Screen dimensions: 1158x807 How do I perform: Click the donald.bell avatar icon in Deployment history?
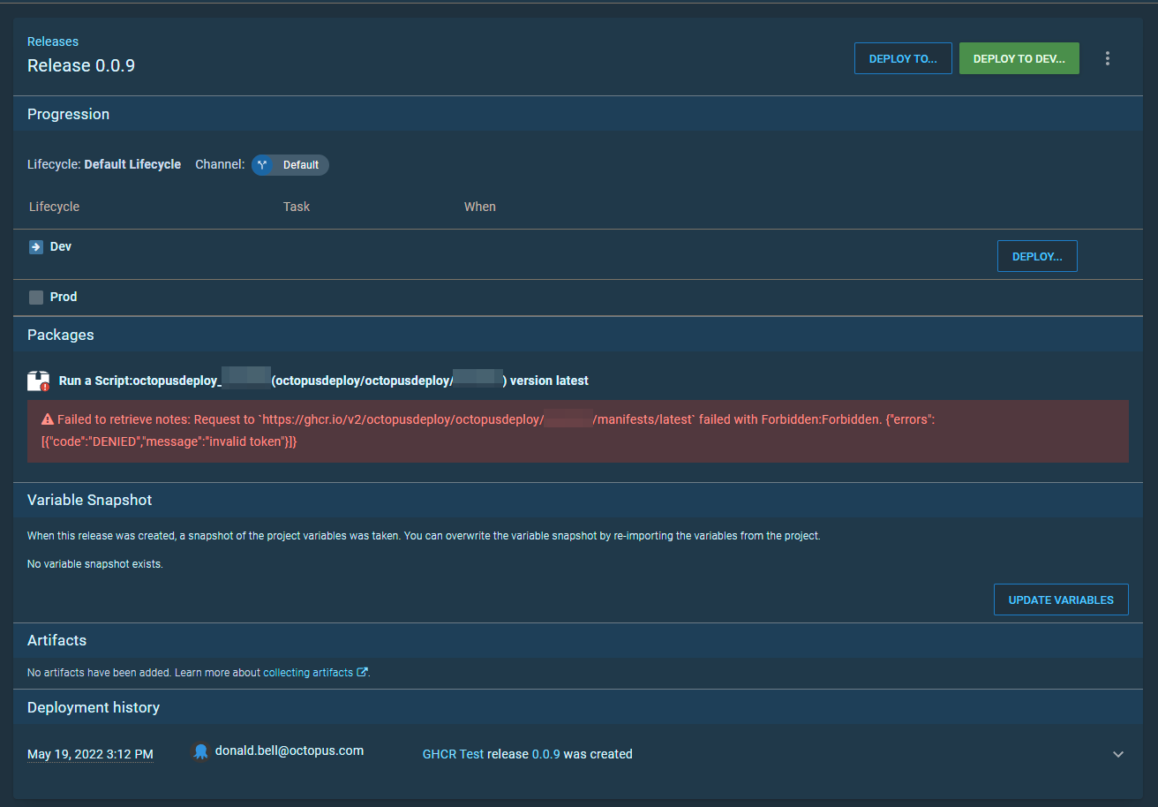pos(200,750)
